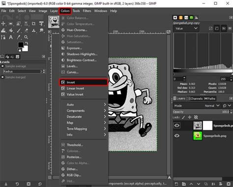Open tool options panel configuration menu
Screen dimensions: 233x187
[x=43, y=56]
